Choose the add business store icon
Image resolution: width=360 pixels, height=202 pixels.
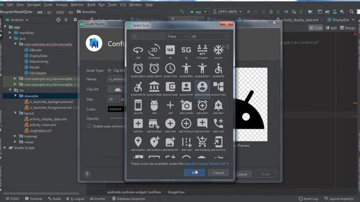(154, 123)
